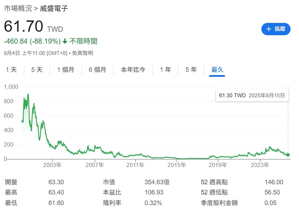The image size is (299, 210).
Task: Click the 開盤 value 63.30
Action: (56, 182)
